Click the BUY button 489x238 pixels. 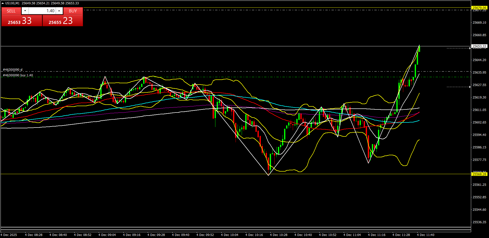(73, 11)
